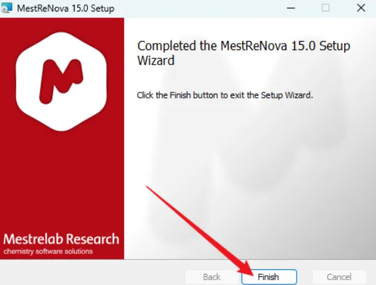
Task: Click the 'Completed the MestReNova 15.0 Setup Wizard' heading
Action: 243,53
